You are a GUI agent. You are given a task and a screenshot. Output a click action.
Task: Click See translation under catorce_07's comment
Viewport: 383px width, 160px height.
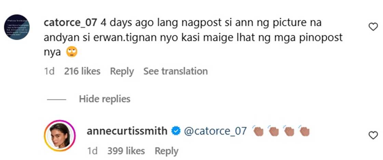click(x=175, y=71)
